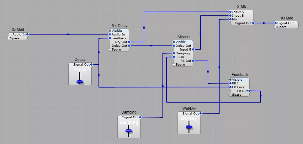The height and width of the screenshot is (144, 303).
Task: Click the Damping port on Allpass
Action: (x=174, y=53)
